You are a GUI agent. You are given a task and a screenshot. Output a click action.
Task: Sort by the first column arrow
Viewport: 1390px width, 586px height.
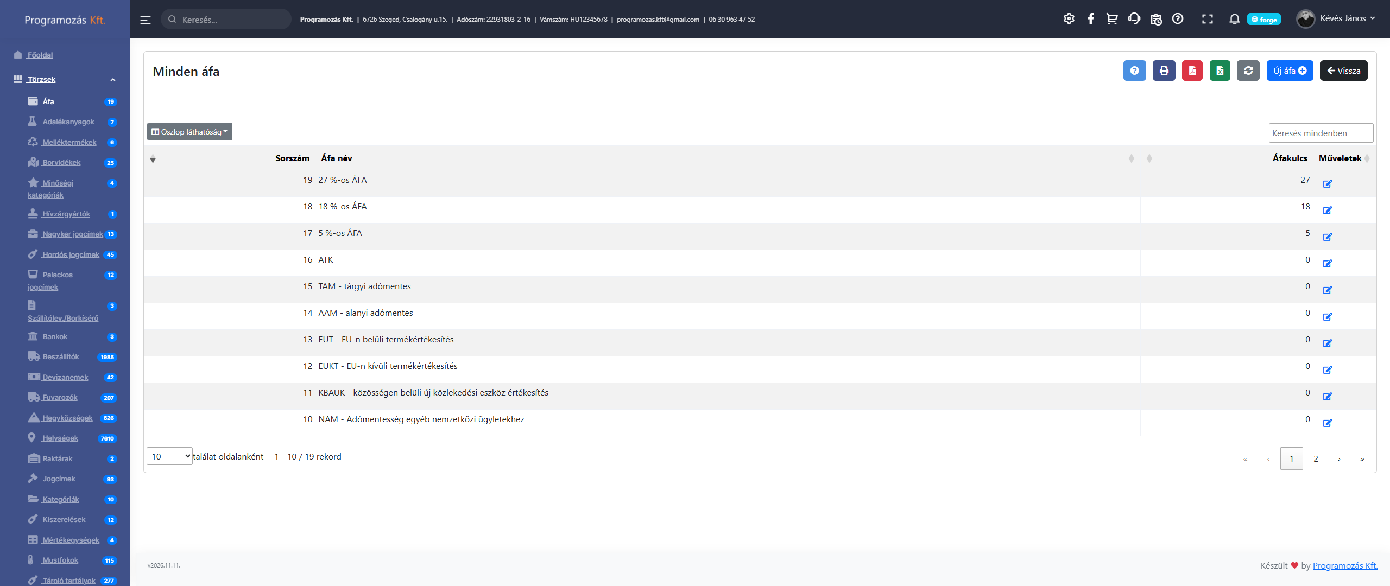point(153,158)
